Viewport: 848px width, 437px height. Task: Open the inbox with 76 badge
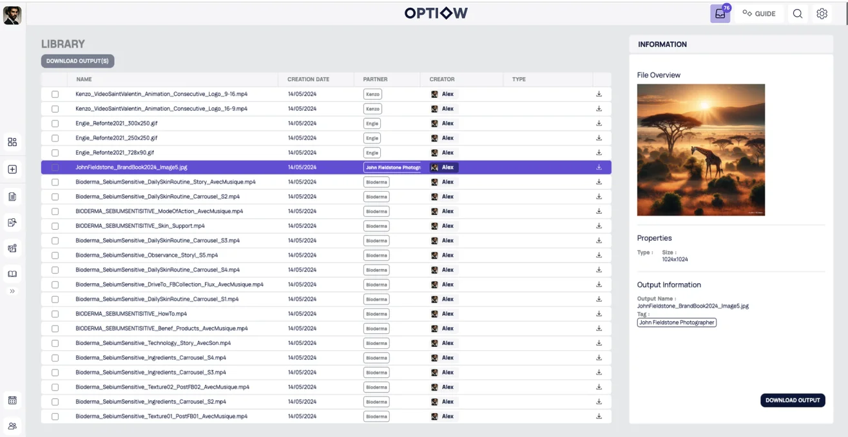click(720, 14)
